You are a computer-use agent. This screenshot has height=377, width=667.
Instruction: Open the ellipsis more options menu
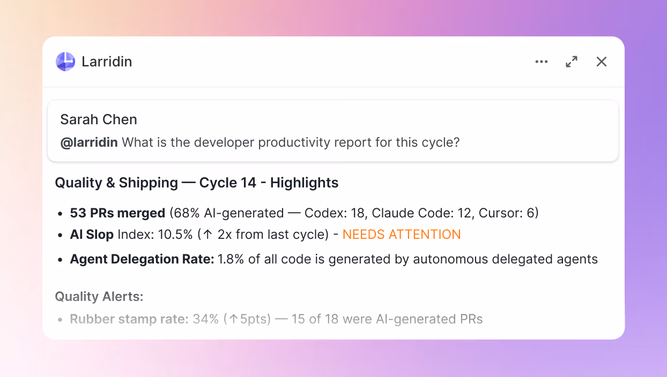click(x=542, y=62)
